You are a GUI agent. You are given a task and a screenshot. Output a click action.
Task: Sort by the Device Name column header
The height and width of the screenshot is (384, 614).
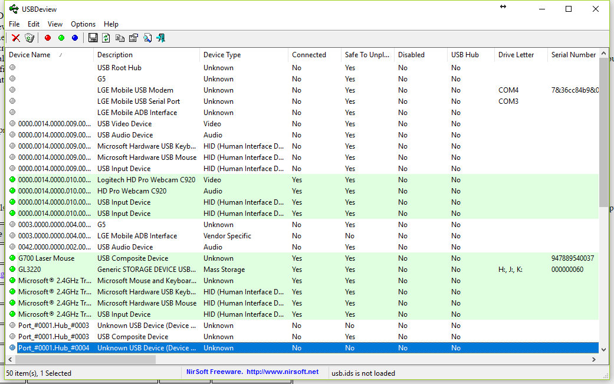pos(50,55)
